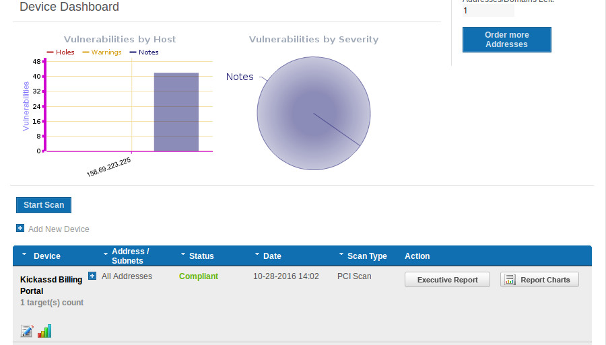Toggle Holes legend in the bar chart
The image size is (606, 345).
click(61, 52)
